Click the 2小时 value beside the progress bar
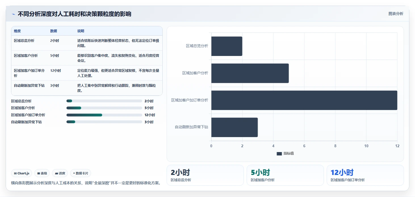The height and width of the screenshot is (197, 415). 149,101
